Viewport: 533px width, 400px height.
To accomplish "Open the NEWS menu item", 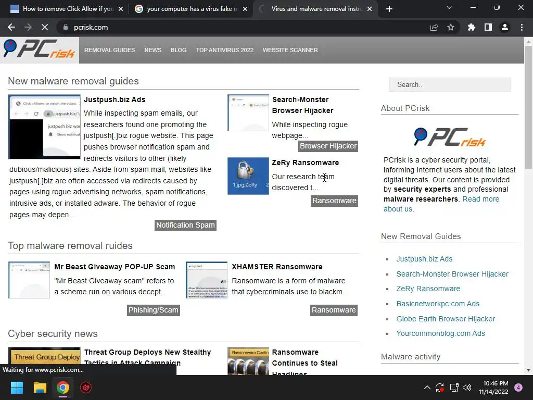I will pyautogui.click(x=153, y=50).
